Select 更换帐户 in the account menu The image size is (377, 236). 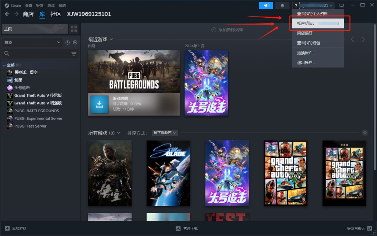[x=318, y=53]
